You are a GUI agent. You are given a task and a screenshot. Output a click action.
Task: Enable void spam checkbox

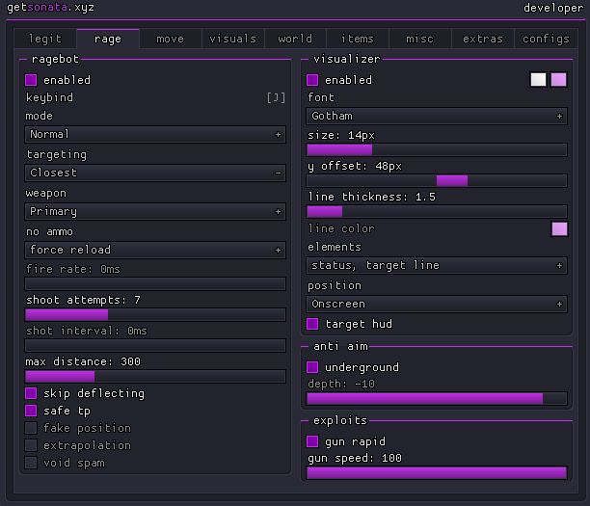coord(31,463)
